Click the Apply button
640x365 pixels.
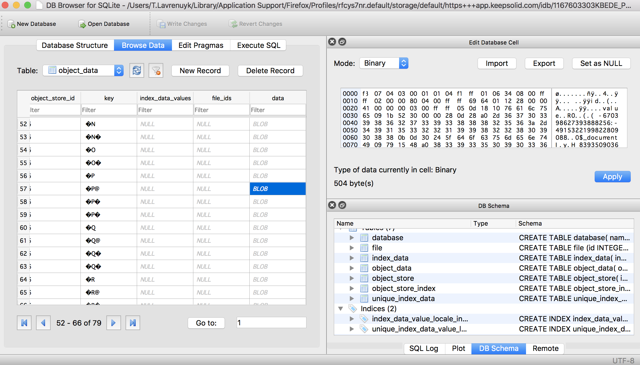pyautogui.click(x=612, y=177)
